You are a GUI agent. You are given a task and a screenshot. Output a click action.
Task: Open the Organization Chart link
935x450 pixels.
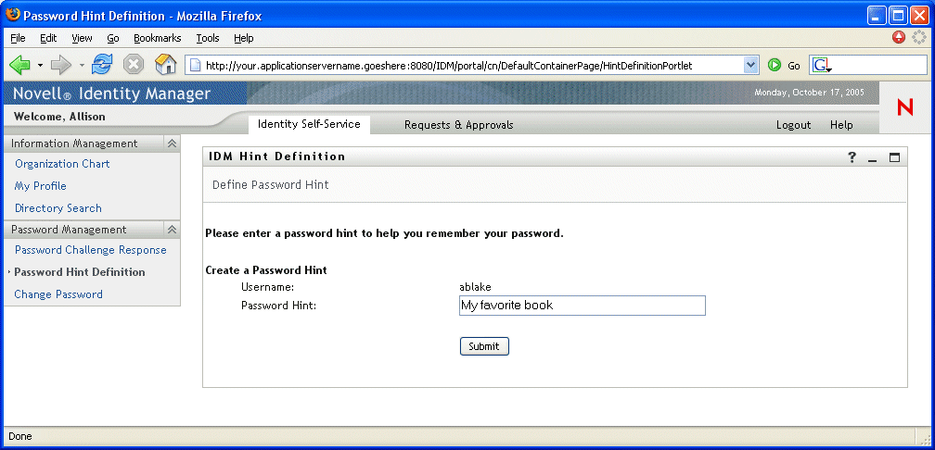(62, 164)
